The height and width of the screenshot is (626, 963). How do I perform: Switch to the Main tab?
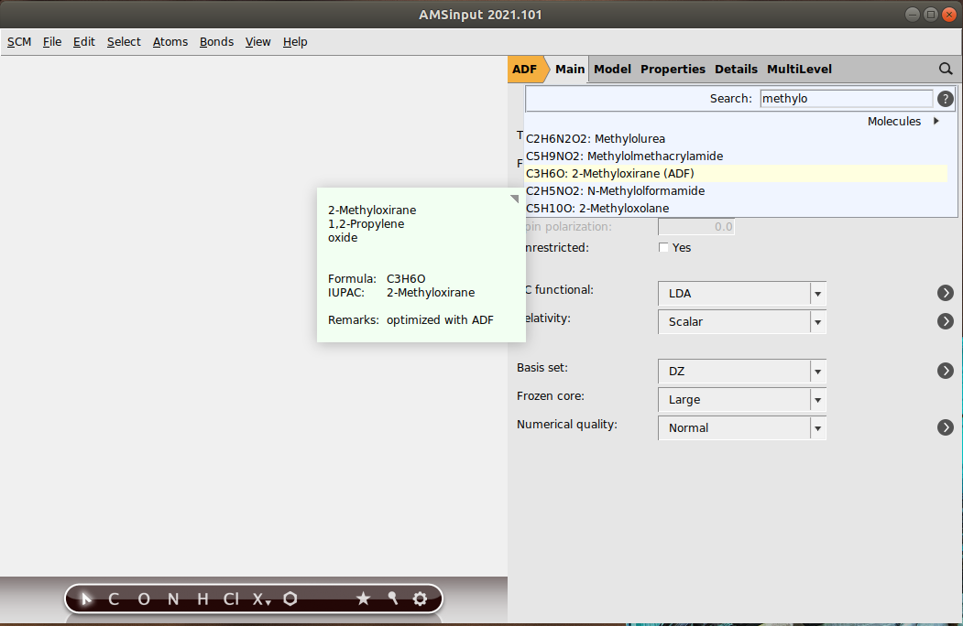570,70
